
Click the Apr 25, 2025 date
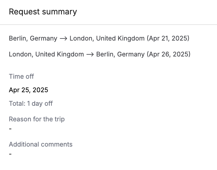[29, 90]
